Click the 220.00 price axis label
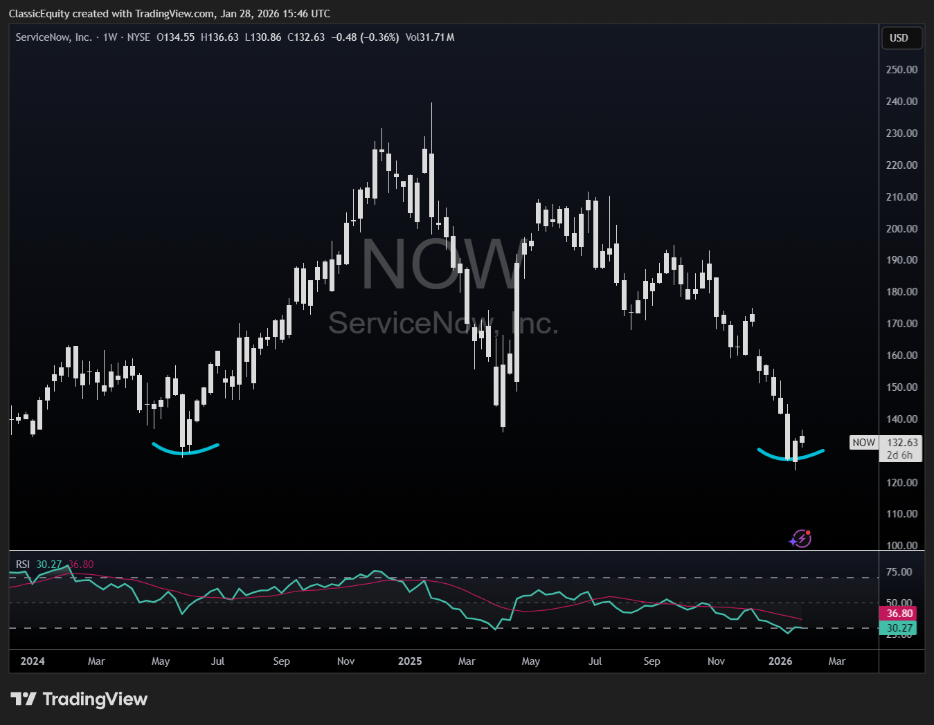The height and width of the screenshot is (725, 934). (x=902, y=165)
